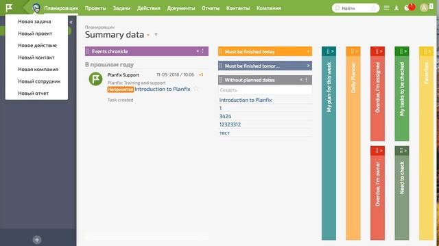
Task: Open Without planned dates three-dots menu
Action: (x=307, y=80)
